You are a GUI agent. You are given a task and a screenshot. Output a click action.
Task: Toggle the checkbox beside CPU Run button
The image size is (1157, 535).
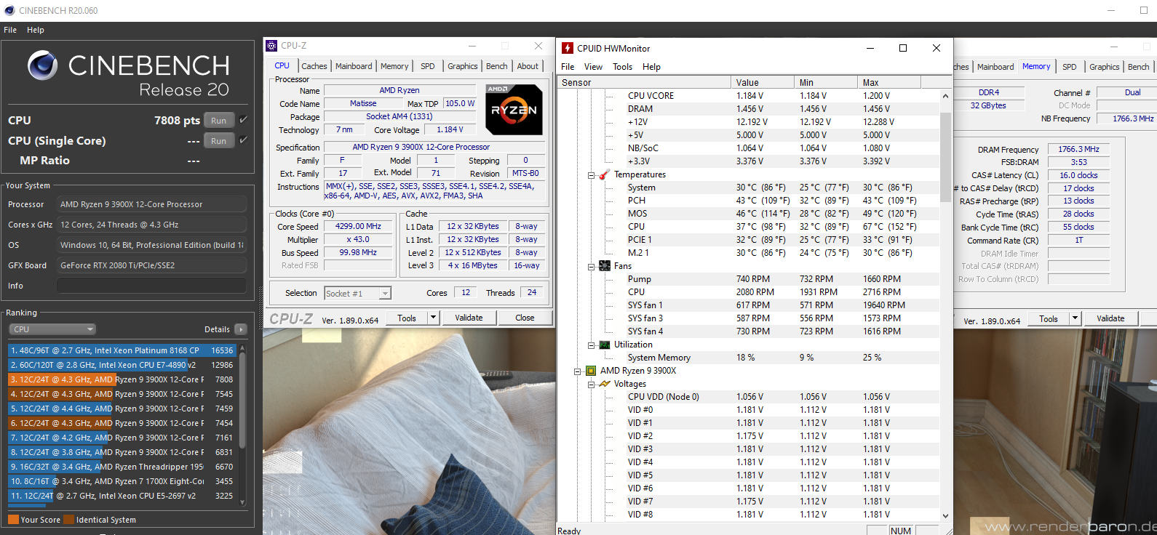click(244, 120)
